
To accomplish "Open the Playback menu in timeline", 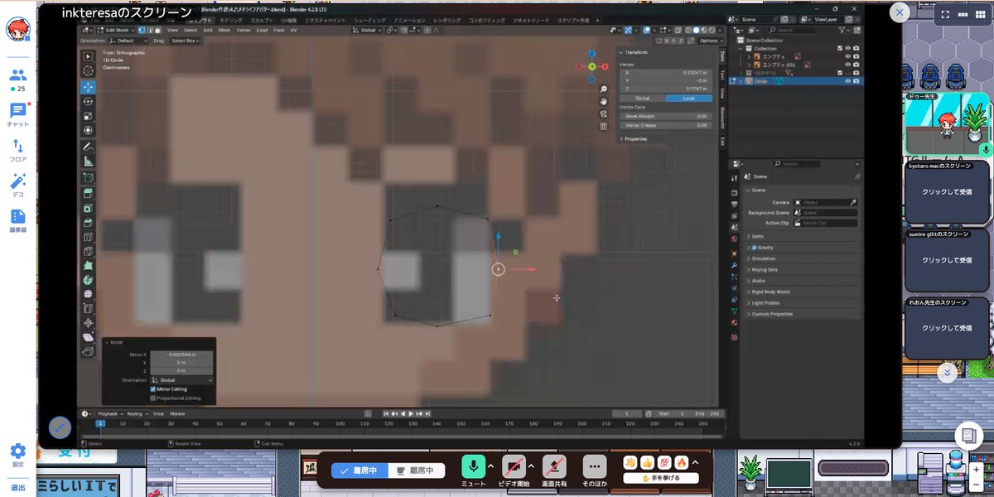I will (109, 413).
